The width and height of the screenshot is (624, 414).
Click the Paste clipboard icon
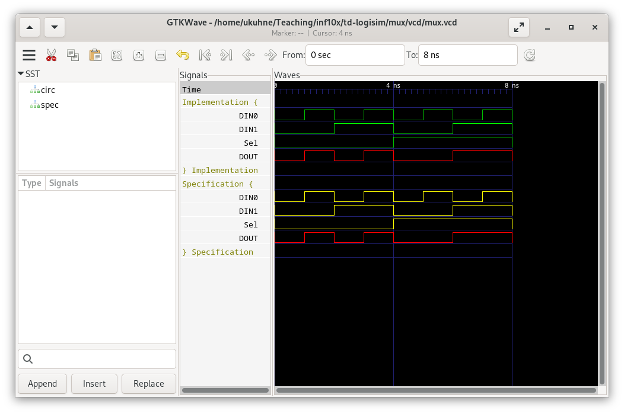95,55
